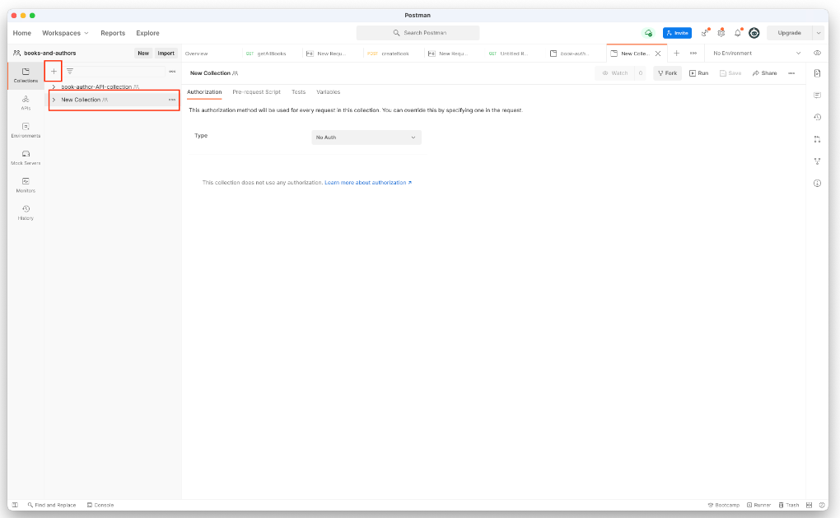Image resolution: width=840 pixels, height=518 pixels.
Task: Open the No Auth type dropdown
Action: (366, 138)
